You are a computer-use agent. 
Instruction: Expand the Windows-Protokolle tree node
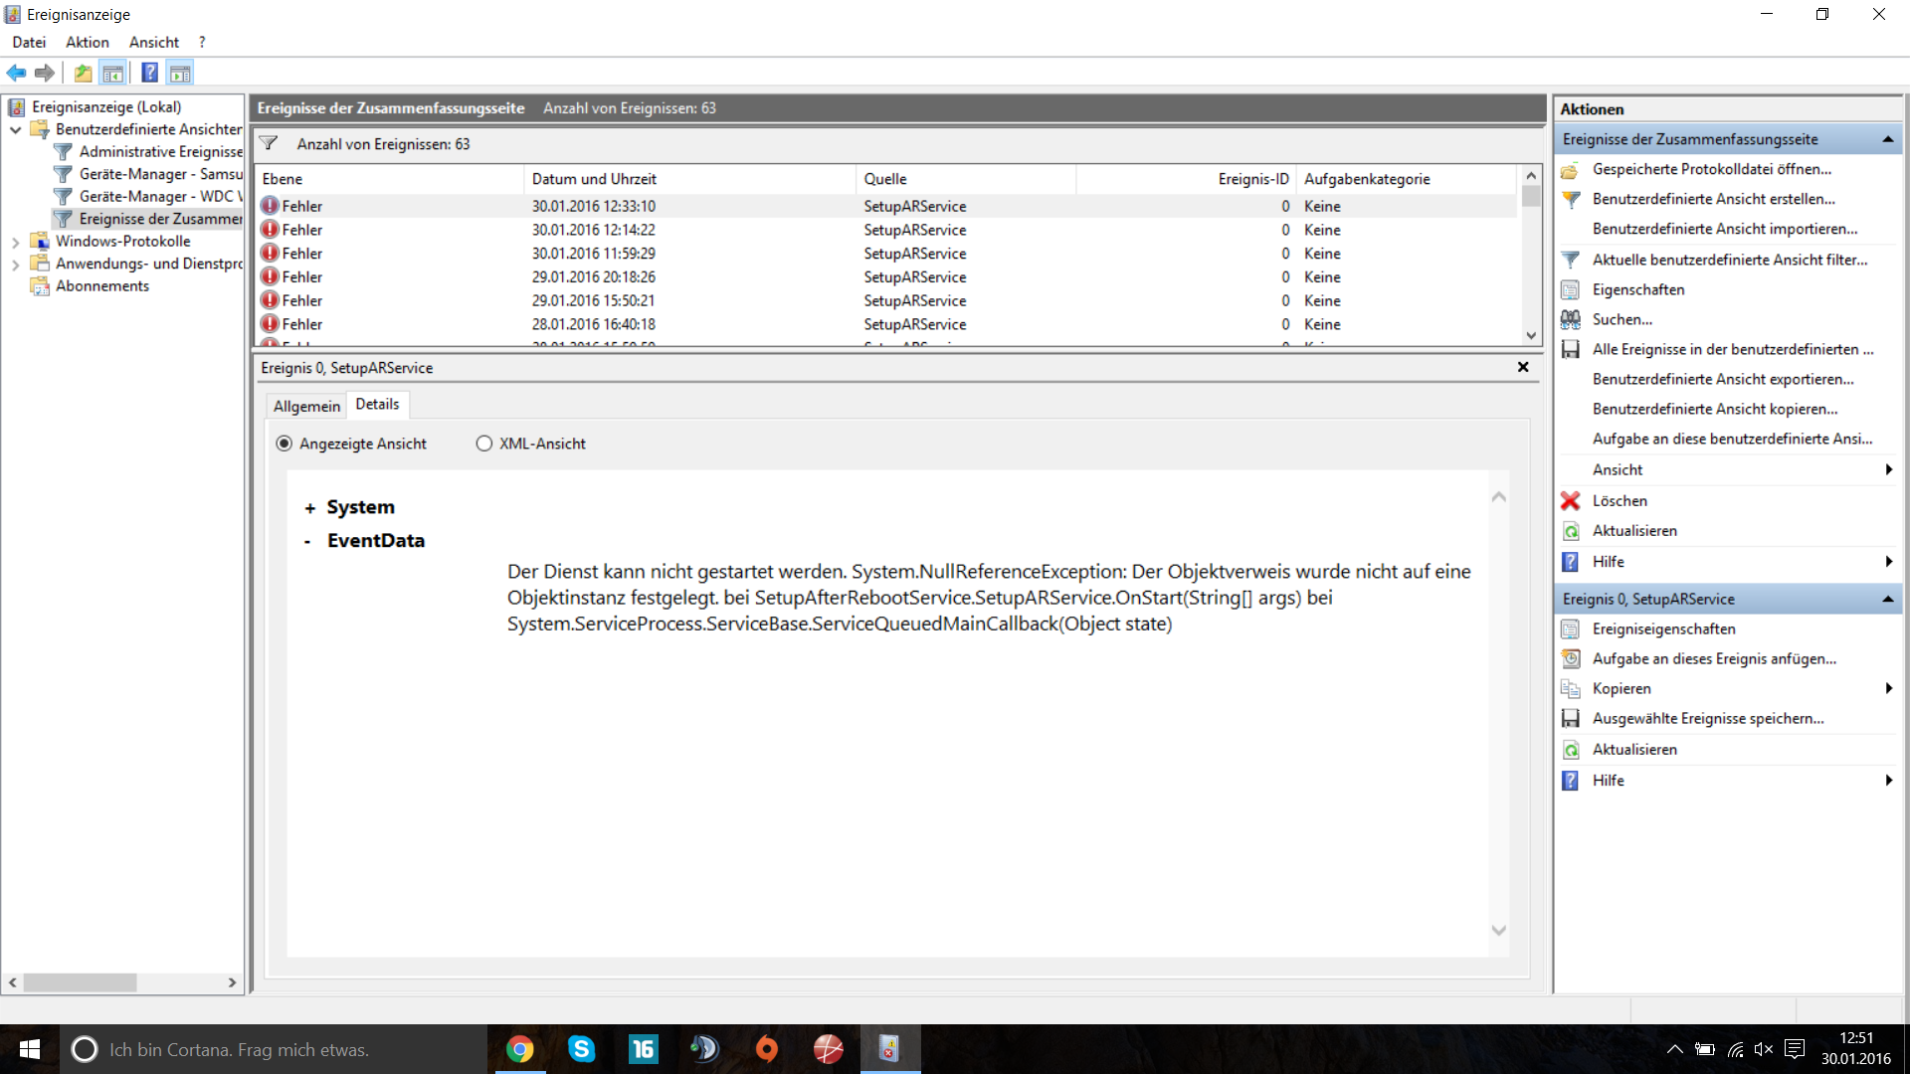coord(16,242)
